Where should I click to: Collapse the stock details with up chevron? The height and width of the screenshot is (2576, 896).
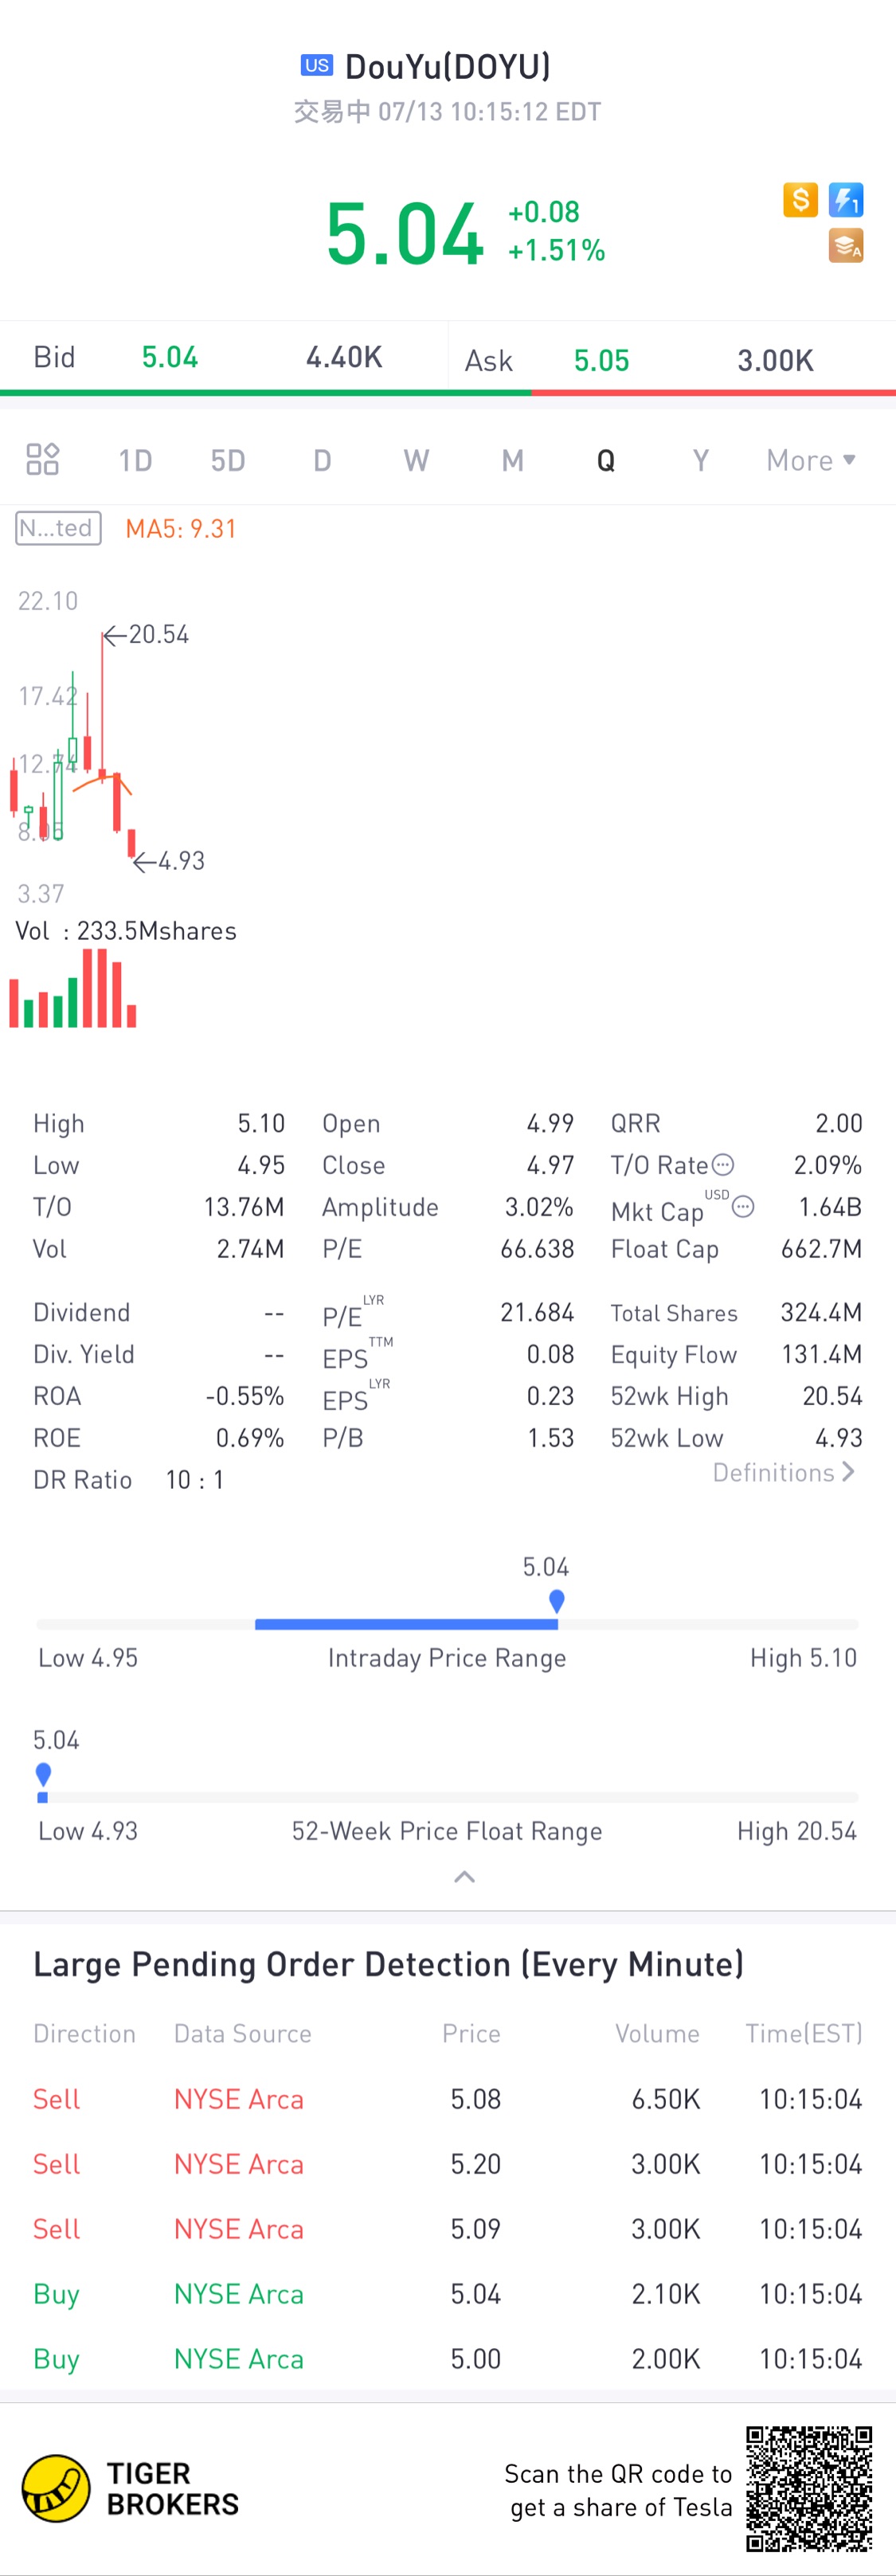[x=464, y=1877]
